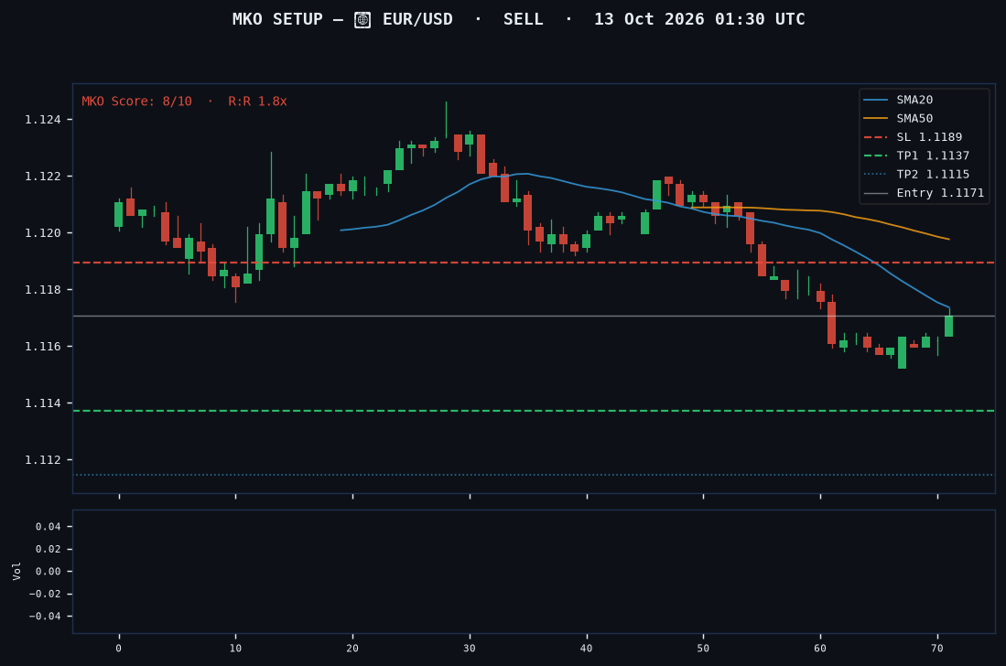Click the x-axis tick label 40

pos(586,649)
